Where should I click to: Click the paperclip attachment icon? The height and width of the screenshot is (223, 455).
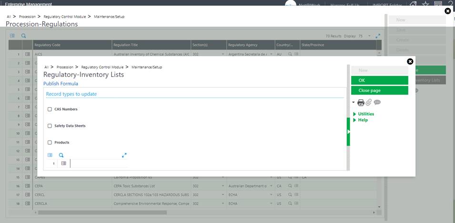pyautogui.click(x=369, y=102)
